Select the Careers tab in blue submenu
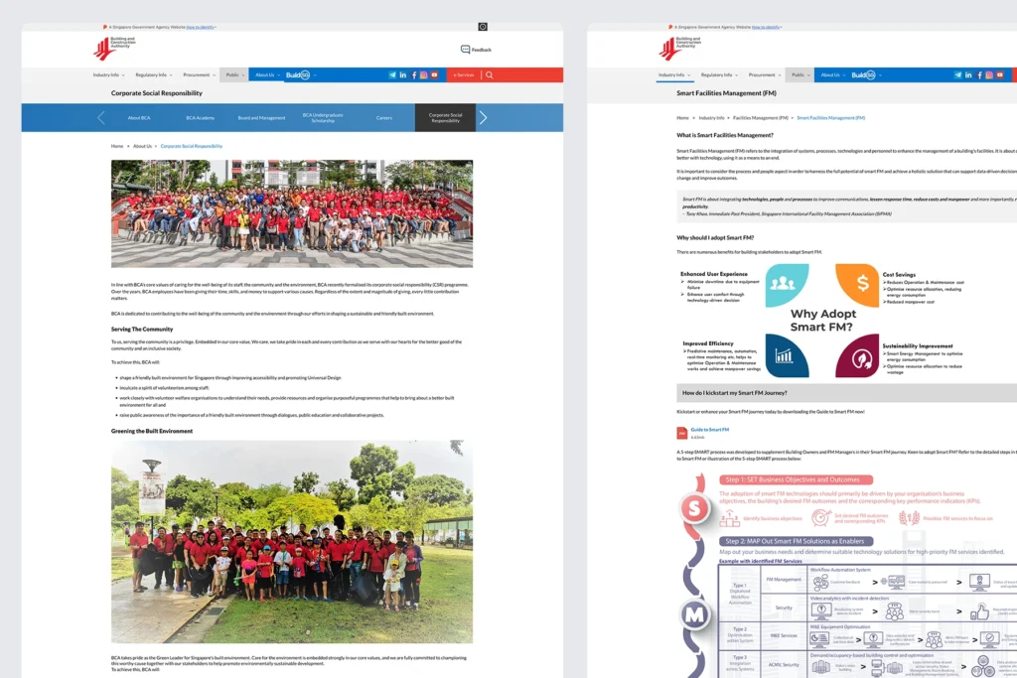The width and height of the screenshot is (1017, 678). click(383, 118)
